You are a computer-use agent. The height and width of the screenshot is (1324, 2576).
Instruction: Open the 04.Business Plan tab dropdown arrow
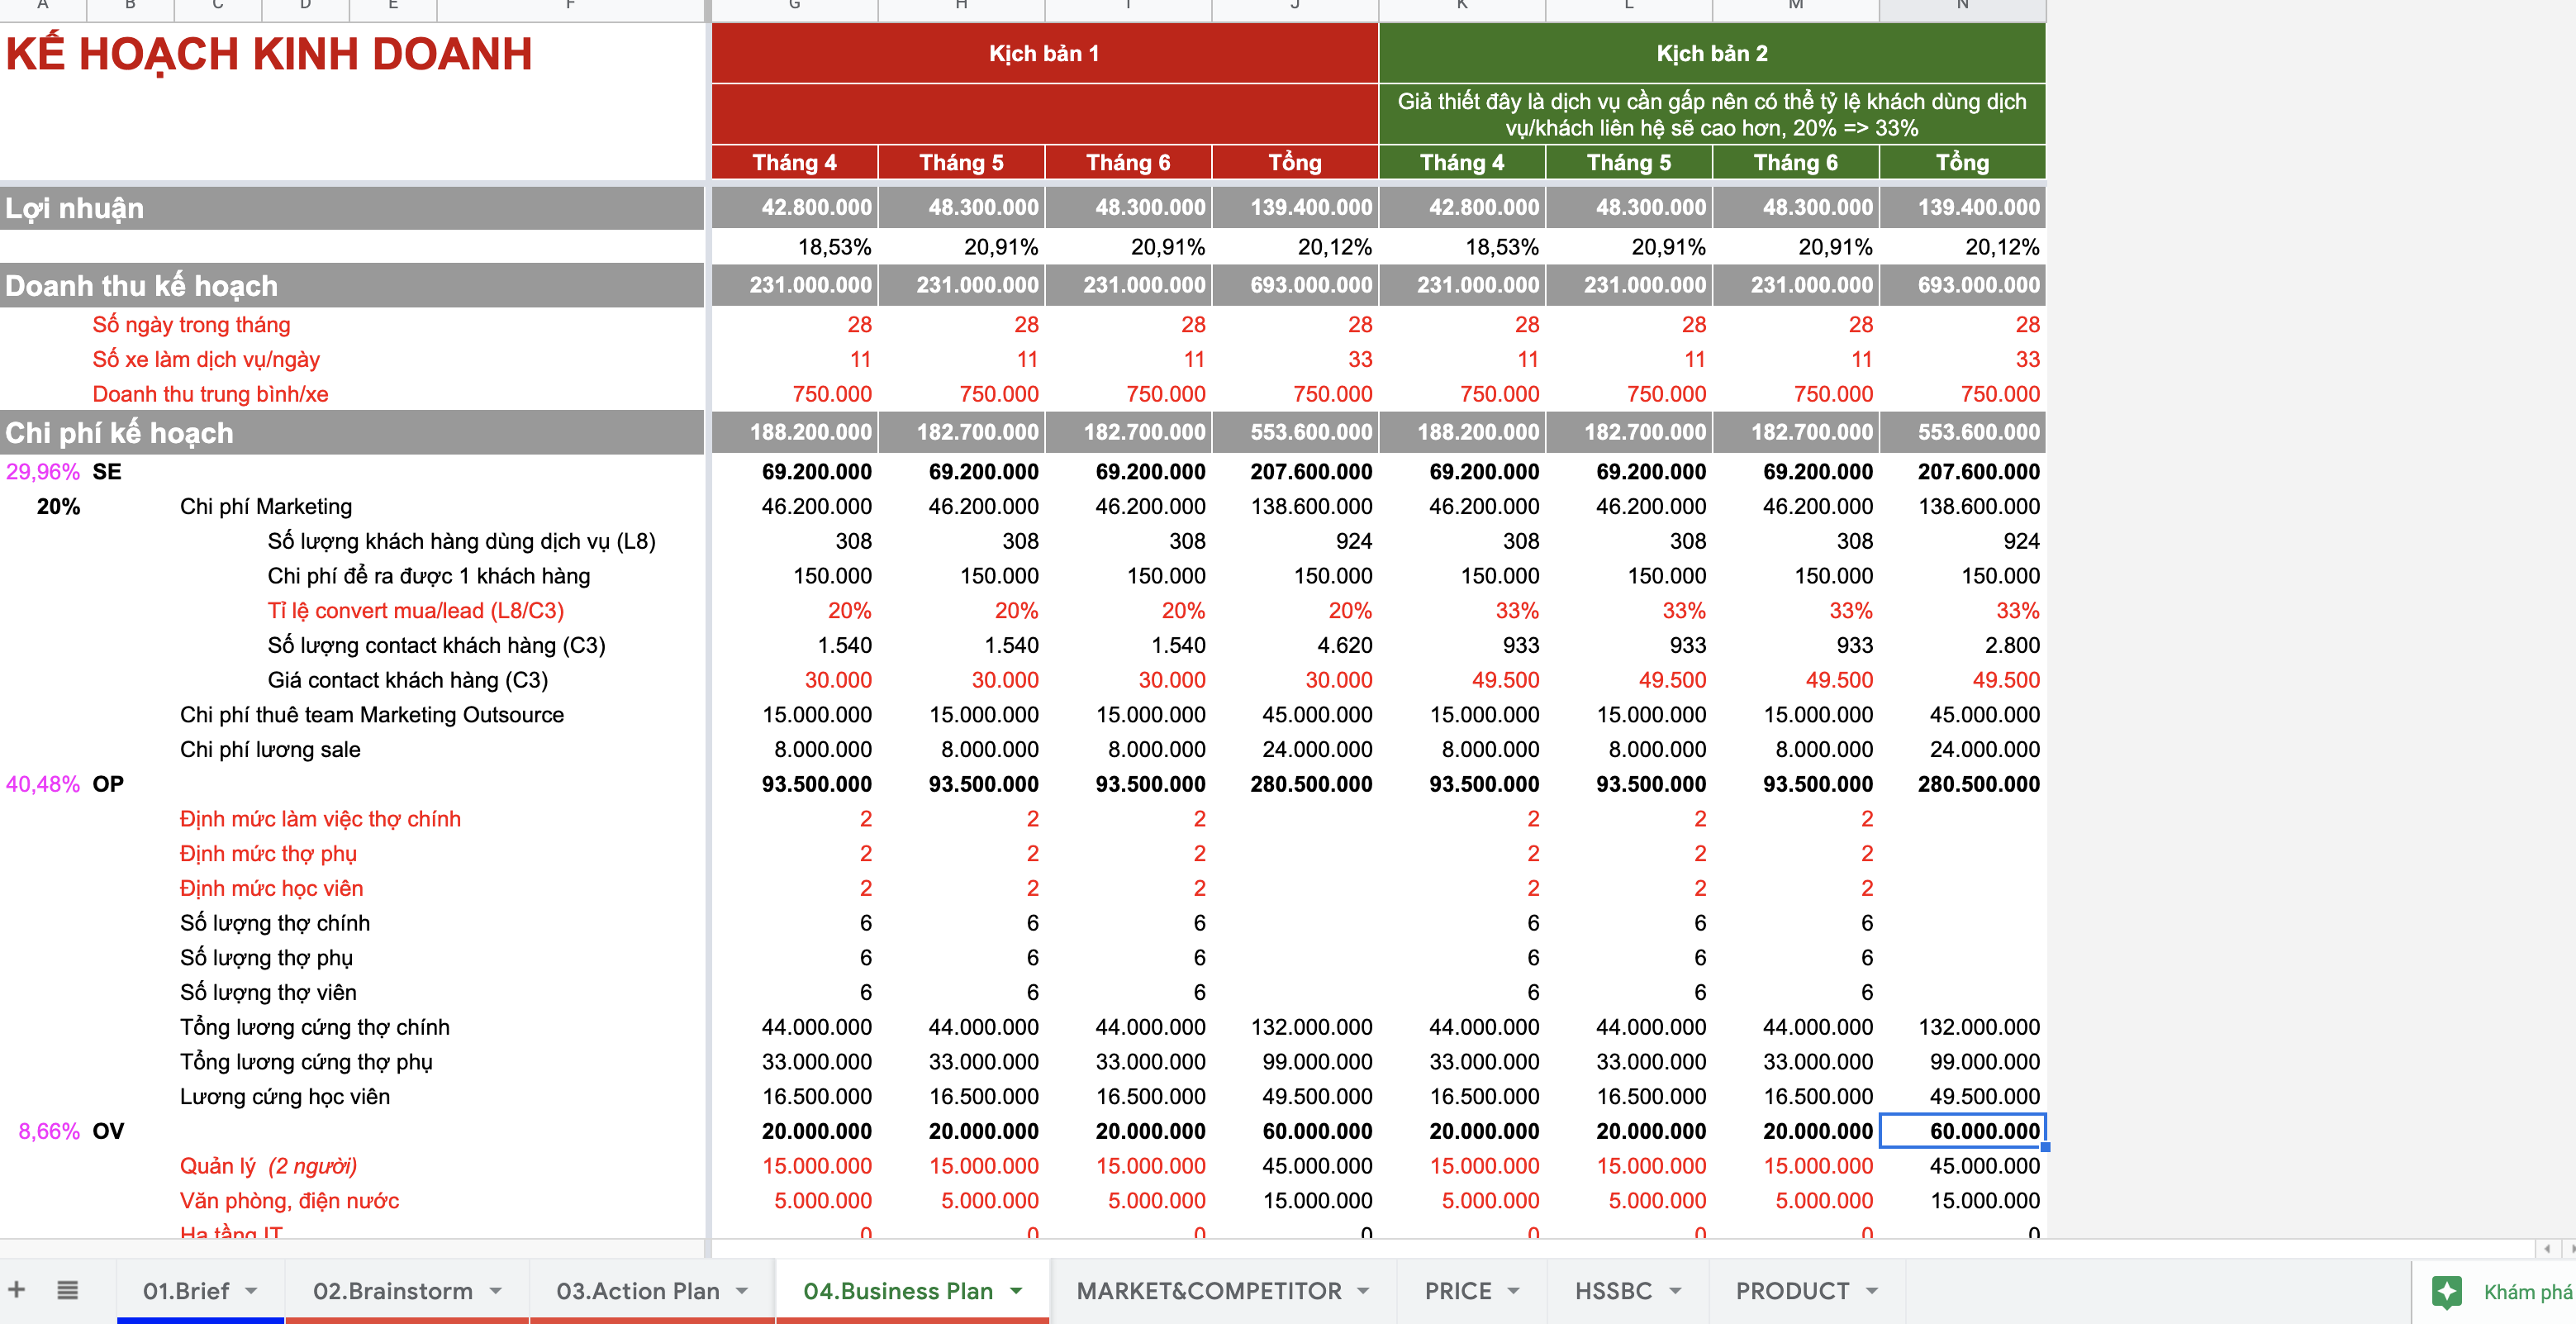1016,1291
